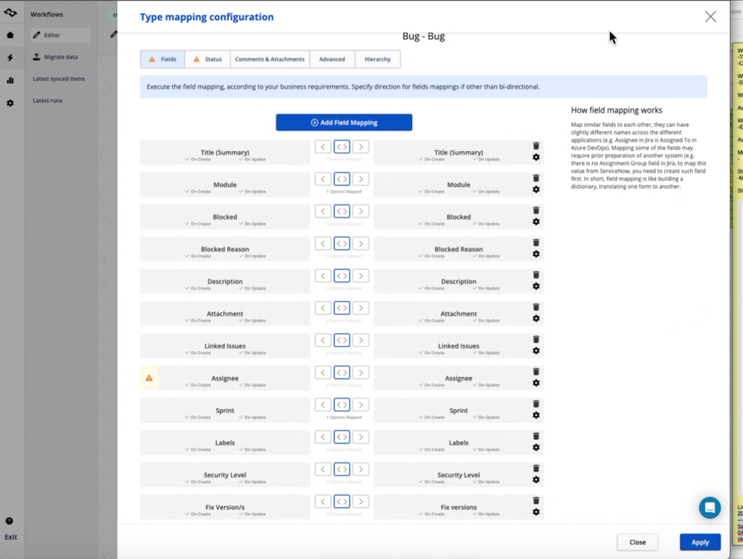This screenshot has height=559, width=743.
Task: Click Add Field Mapping button
Action: click(x=344, y=122)
